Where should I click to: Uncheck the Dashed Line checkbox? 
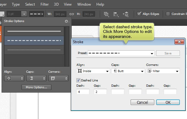pyautogui.click(x=78, y=80)
